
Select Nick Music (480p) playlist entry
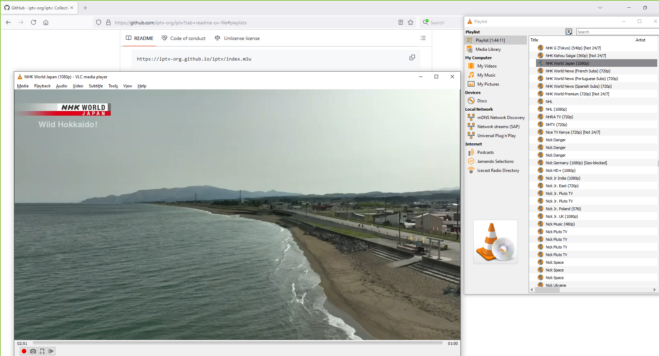[x=596, y=224]
